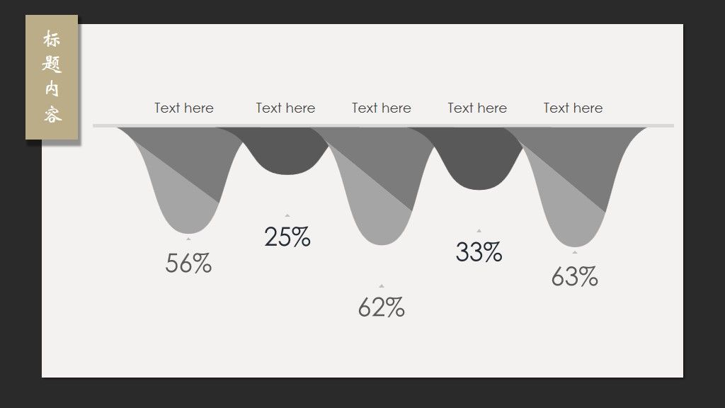Select the Text here label above 63% drop
Image resolution: width=725 pixels, height=408 pixels.
573,108
